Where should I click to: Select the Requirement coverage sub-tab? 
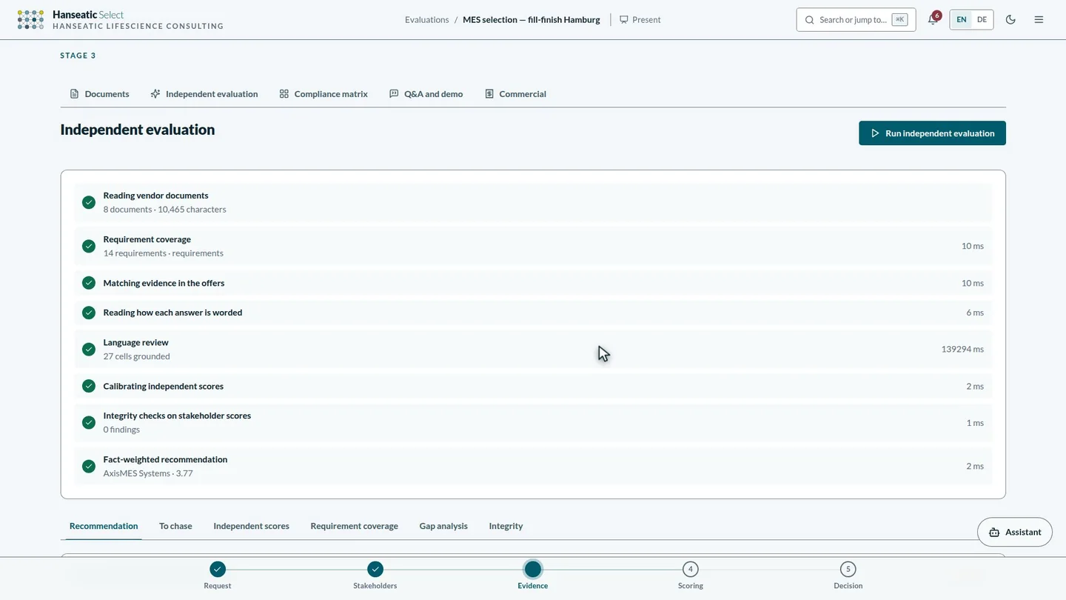(354, 526)
